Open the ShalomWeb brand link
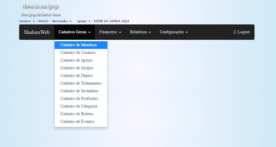This screenshot has height=147, width=276. point(37,32)
